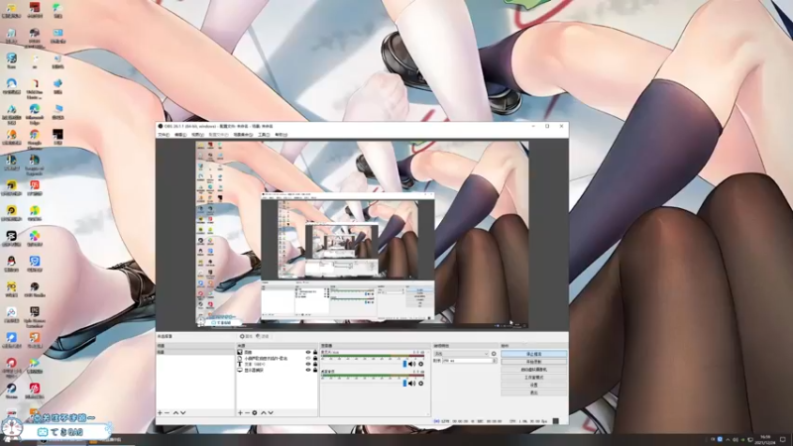Screen dimensions: 793x446
Task: Click the Filters button above the Sources panel
Action: point(263,336)
